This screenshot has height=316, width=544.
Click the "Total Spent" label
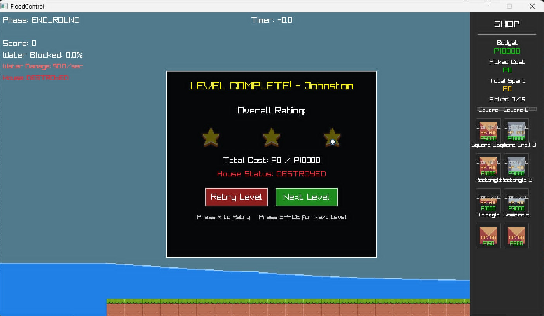[x=507, y=81]
